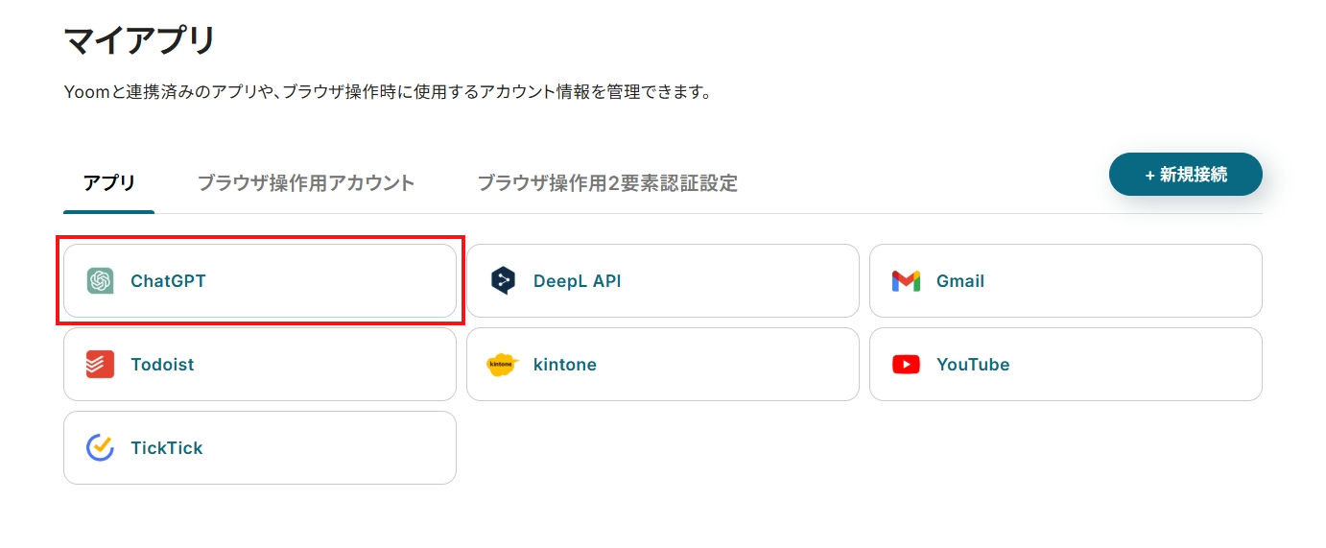Select the Todoist text label
This screenshot has height=548, width=1326.
click(x=162, y=365)
